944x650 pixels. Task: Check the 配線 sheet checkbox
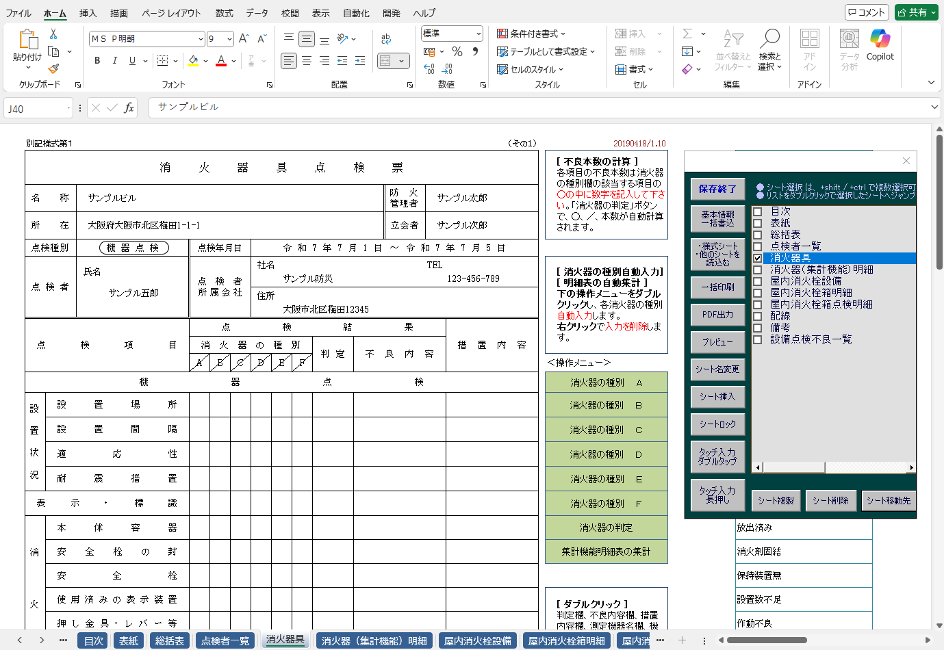click(757, 315)
